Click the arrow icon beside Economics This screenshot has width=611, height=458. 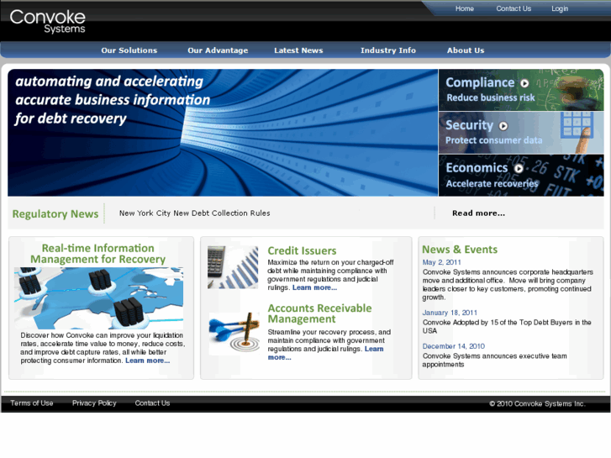click(519, 168)
